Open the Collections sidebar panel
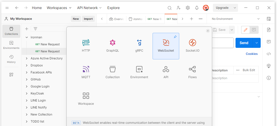The image size is (277, 126). coord(11,31)
